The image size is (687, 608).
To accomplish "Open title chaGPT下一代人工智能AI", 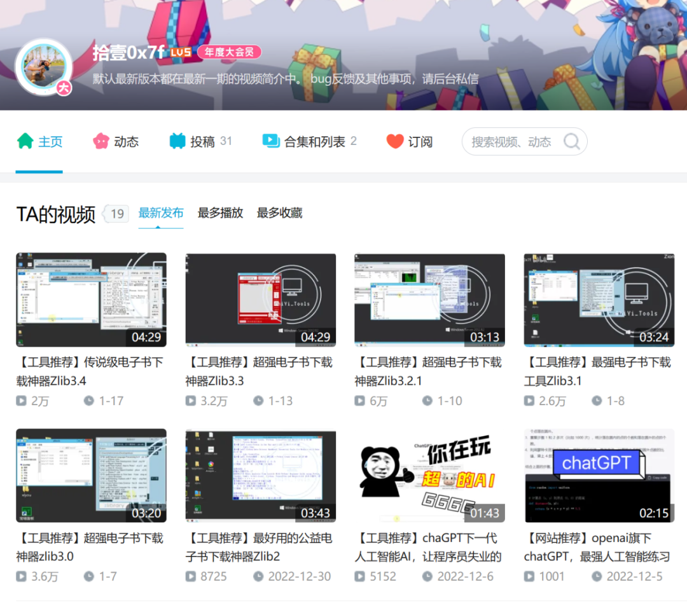I will tap(429, 547).
